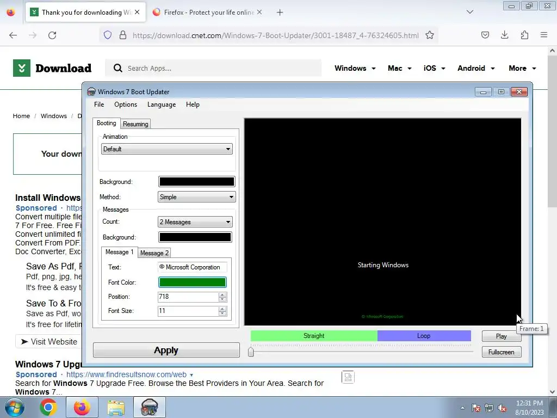Image resolution: width=557 pixels, height=418 pixels.
Task: Show hidden tray icons arrow
Action: pyautogui.click(x=462, y=408)
